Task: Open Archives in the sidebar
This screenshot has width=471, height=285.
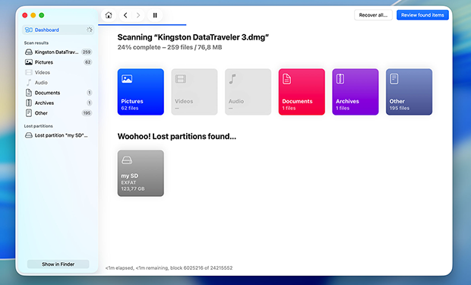Action: coord(58,103)
